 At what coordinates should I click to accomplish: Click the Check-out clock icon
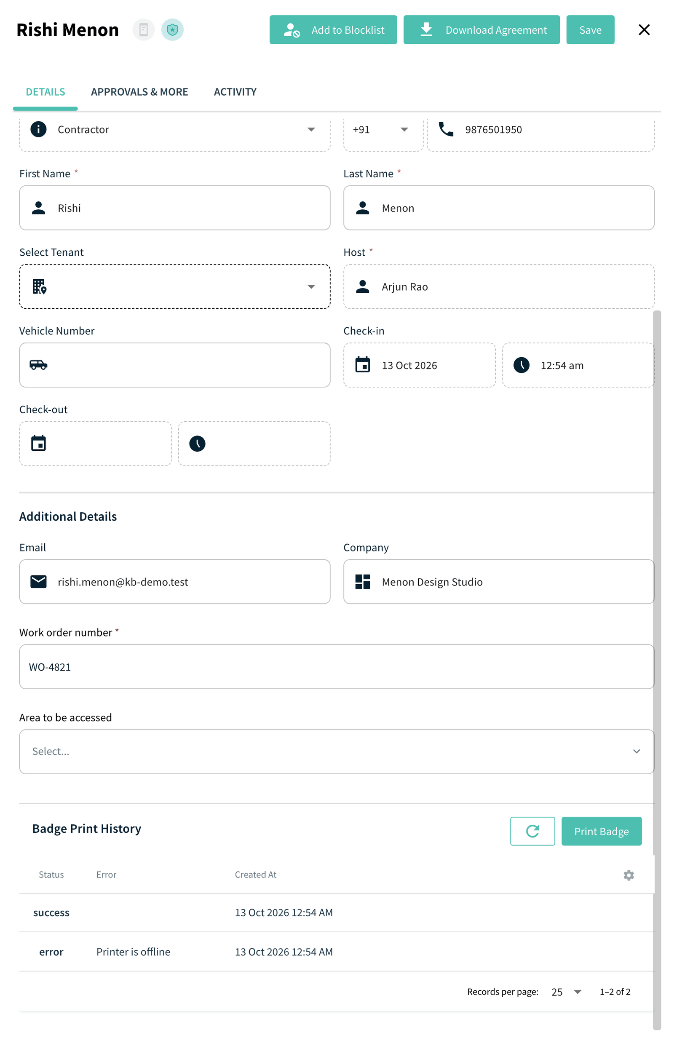click(198, 444)
